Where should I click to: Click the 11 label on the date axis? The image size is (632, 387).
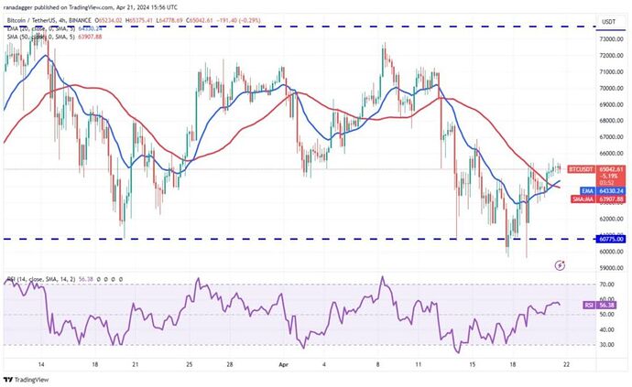[x=419, y=365]
